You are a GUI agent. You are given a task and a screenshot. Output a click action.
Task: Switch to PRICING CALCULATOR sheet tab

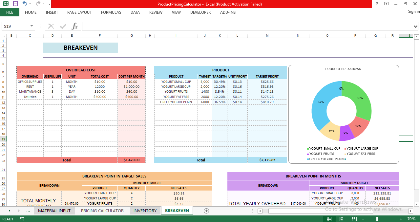tap(102, 211)
